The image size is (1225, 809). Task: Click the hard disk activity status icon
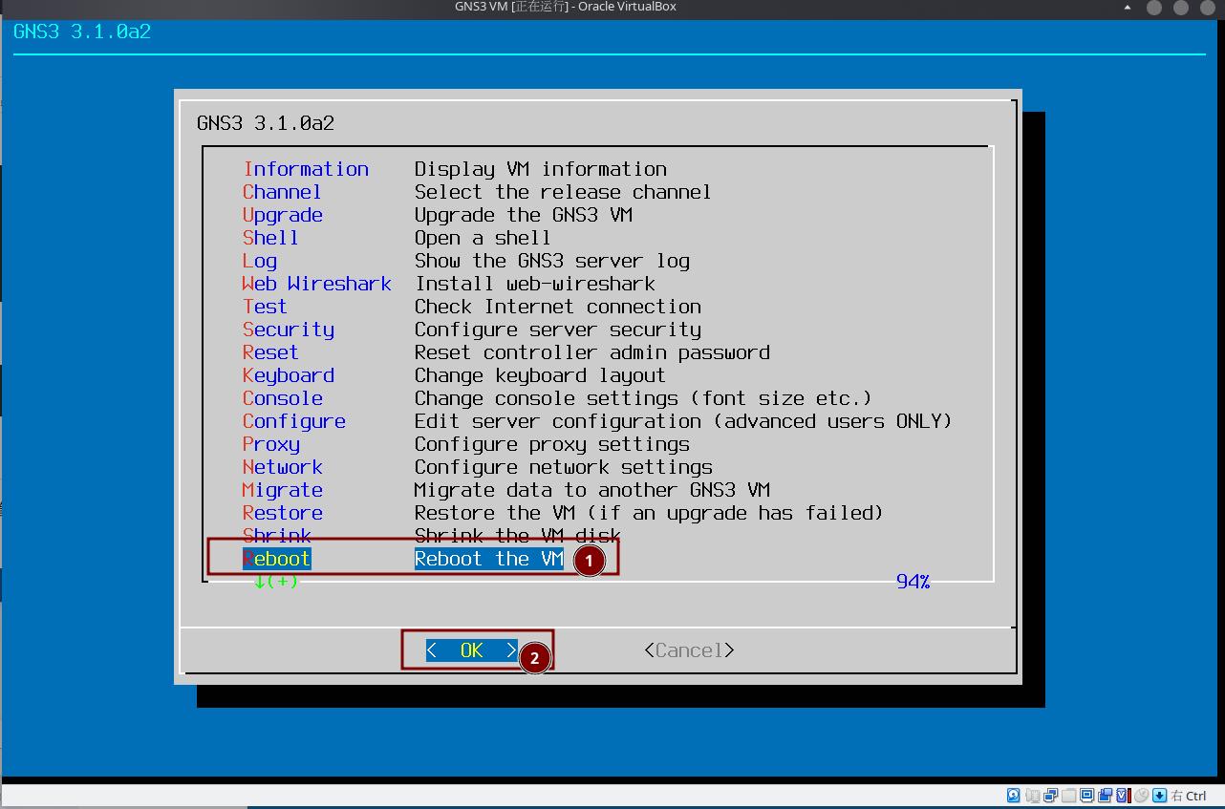(1014, 796)
